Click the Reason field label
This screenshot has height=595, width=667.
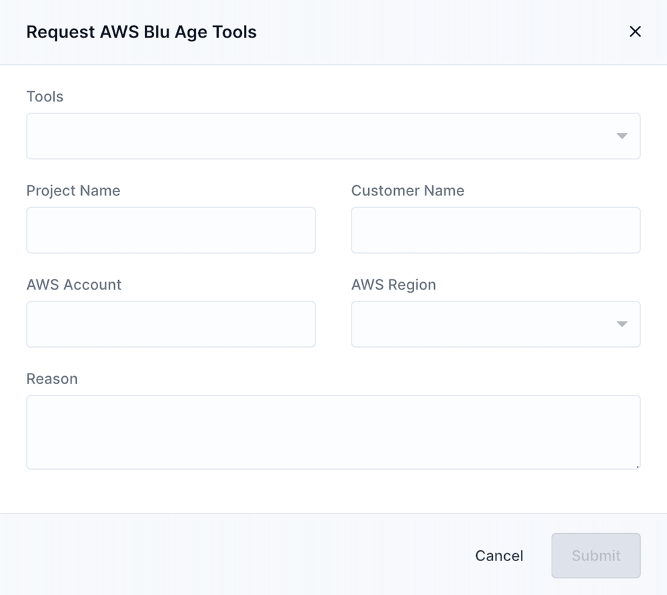pos(52,379)
